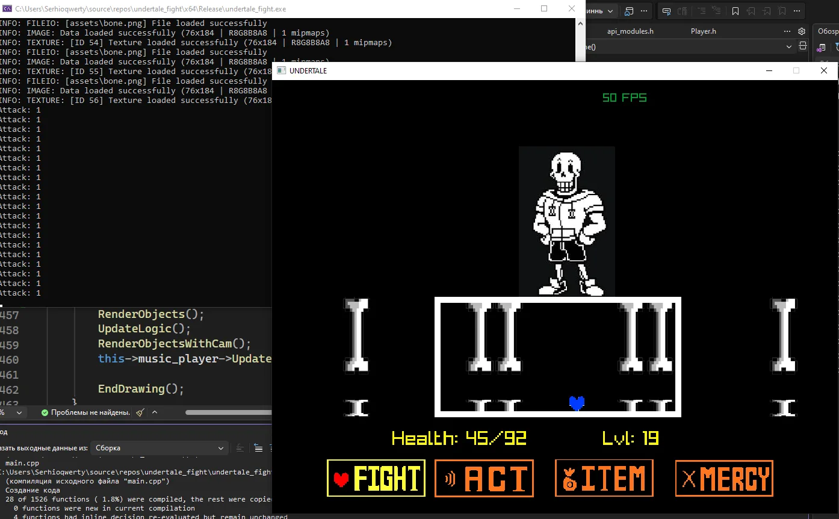
Task: Open the Output source dropdown showing Сборка
Action: point(159,448)
